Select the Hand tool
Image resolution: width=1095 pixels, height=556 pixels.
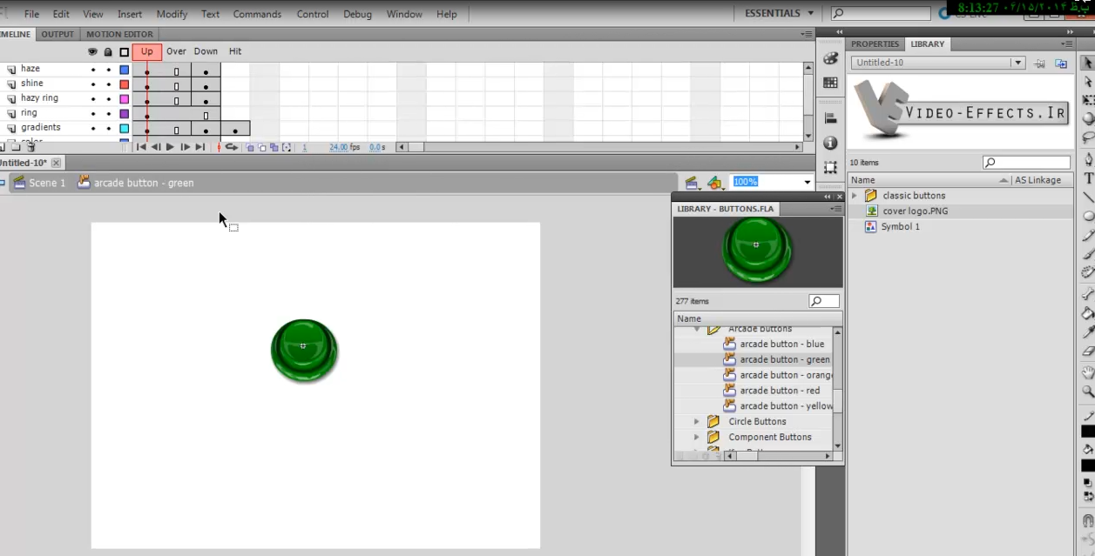1088,372
